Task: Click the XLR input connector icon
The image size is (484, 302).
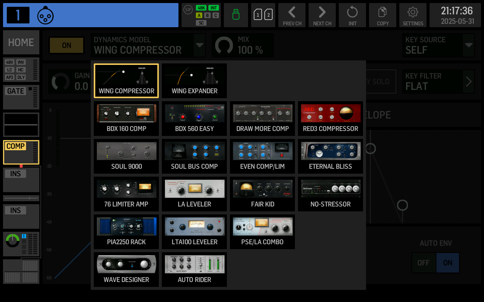Action: 45,15
